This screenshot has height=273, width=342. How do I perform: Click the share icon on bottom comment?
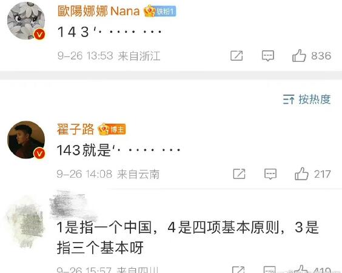238,270
